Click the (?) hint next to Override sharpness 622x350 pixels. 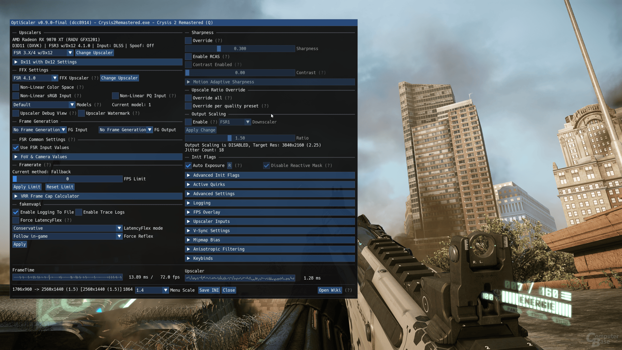219,41
